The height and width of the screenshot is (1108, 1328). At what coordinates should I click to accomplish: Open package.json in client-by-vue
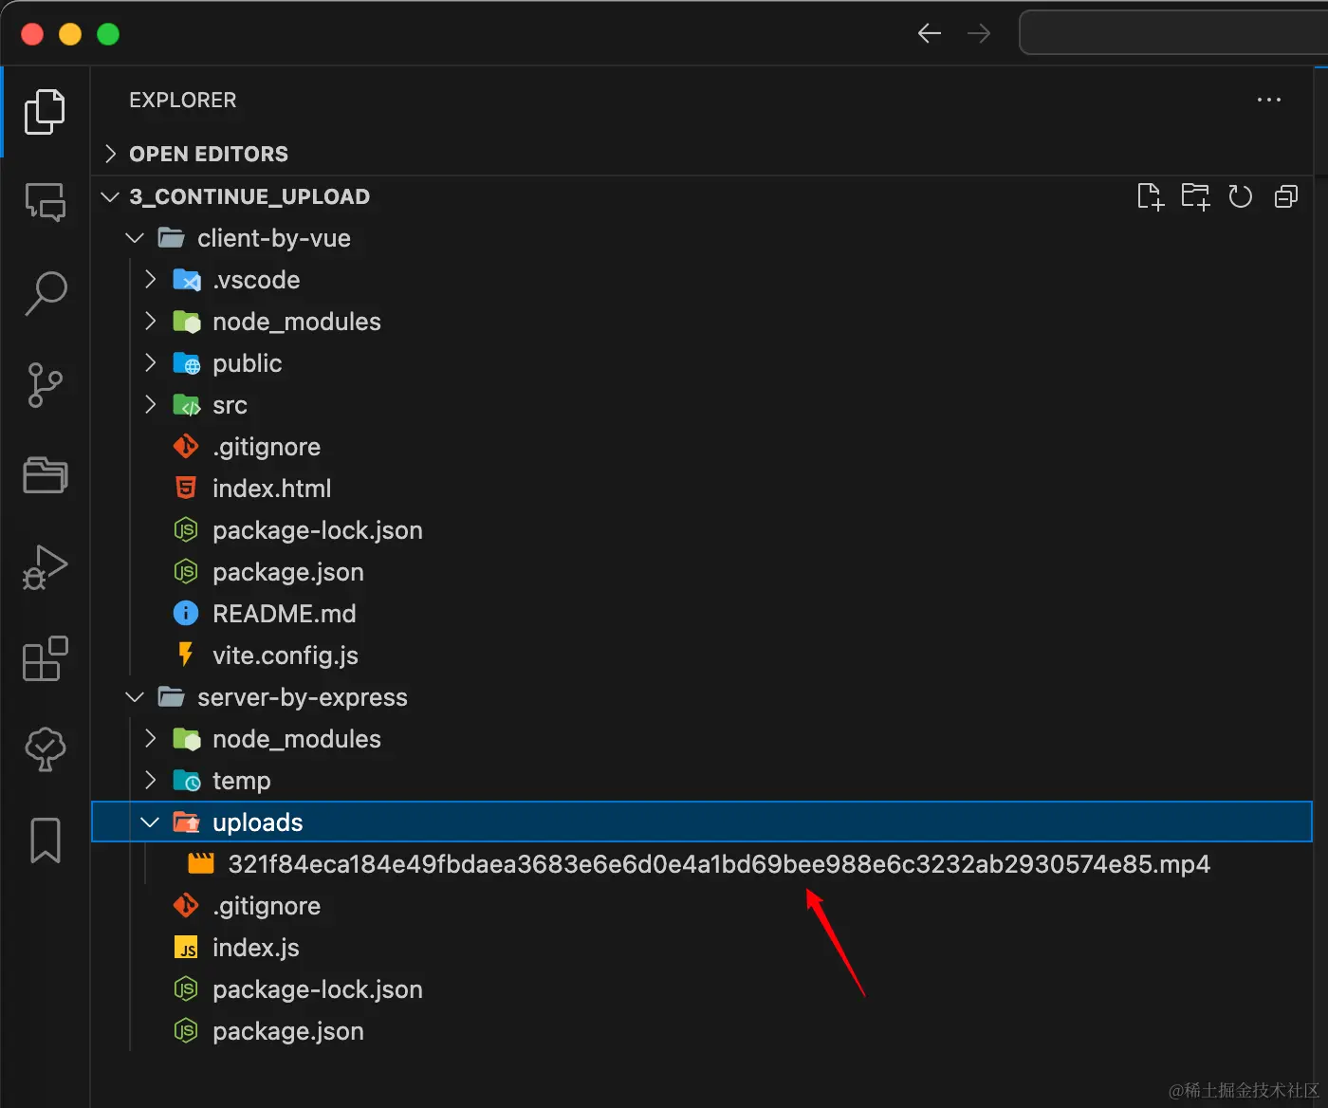pyautogui.click(x=702, y=572)
